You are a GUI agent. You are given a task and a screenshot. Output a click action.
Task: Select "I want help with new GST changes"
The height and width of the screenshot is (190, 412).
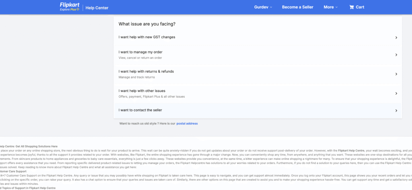coord(147,37)
